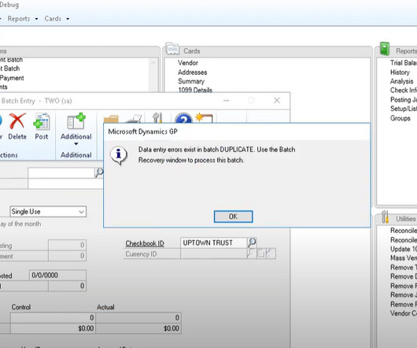Click the Actual $0.00 total field
The width and height of the screenshot is (417, 348).
coord(138,328)
